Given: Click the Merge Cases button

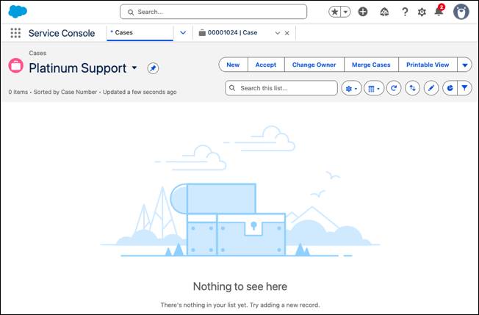Looking at the screenshot, I should pos(371,65).
